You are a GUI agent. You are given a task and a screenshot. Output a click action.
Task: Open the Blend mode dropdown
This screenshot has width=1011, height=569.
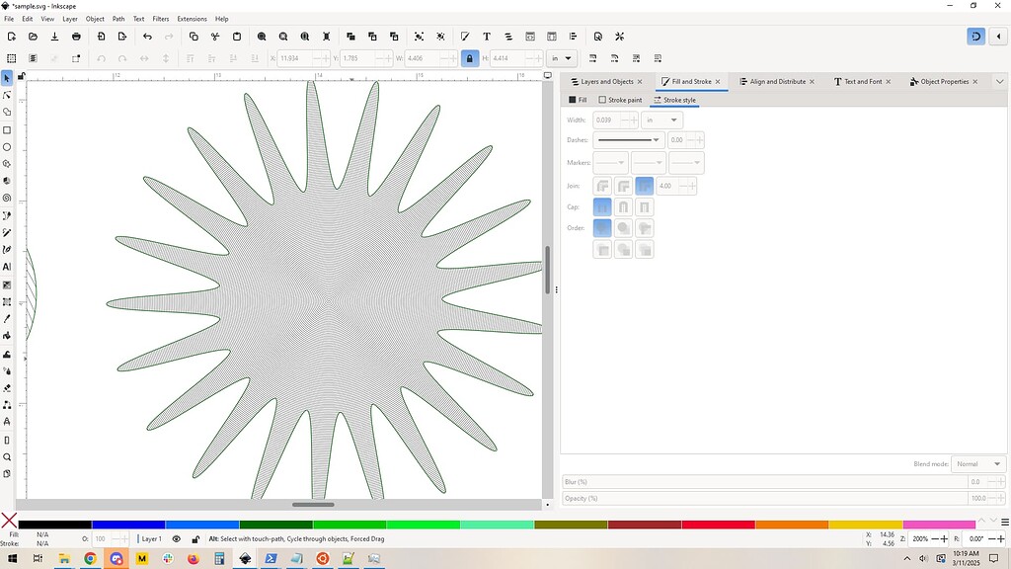[x=978, y=464]
